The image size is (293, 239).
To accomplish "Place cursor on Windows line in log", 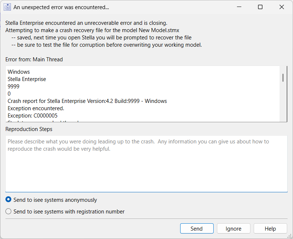I will click(x=19, y=72).
